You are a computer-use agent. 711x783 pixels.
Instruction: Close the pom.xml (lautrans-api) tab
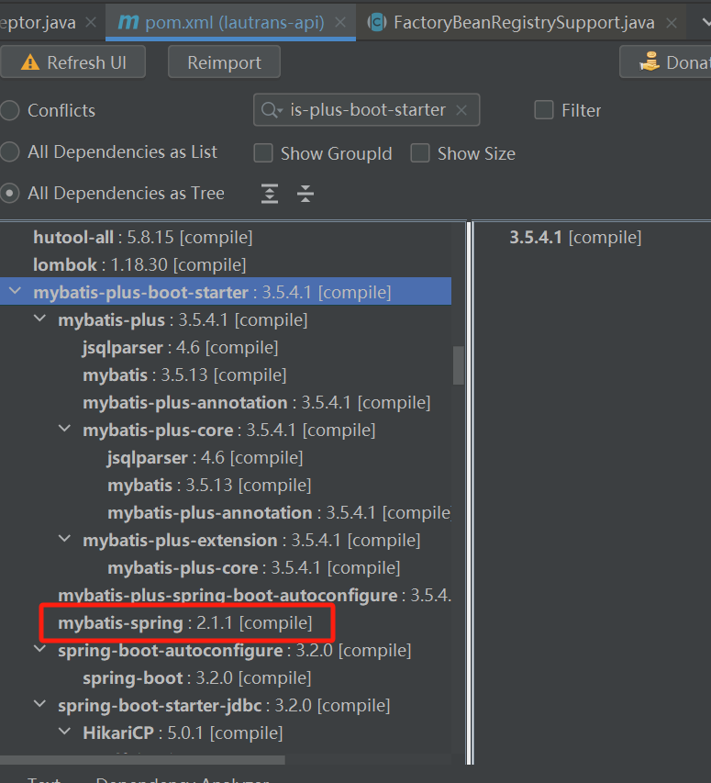[339, 22]
